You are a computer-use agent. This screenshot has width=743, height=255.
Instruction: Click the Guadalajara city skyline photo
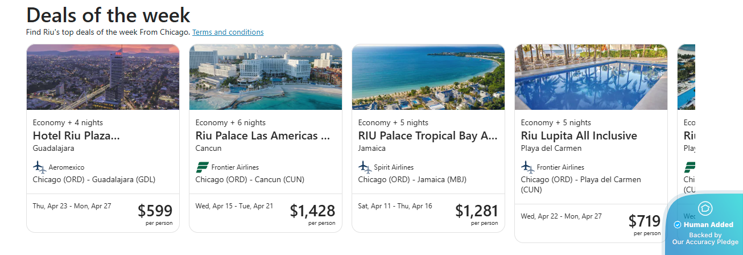point(103,77)
